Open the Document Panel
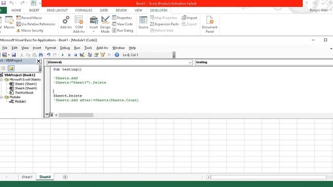The height and width of the screenshot is (187, 333). [x=210, y=24]
